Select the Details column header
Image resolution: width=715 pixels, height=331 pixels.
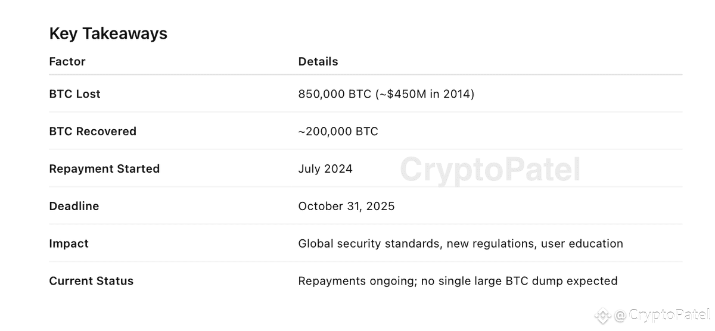(x=318, y=61)
